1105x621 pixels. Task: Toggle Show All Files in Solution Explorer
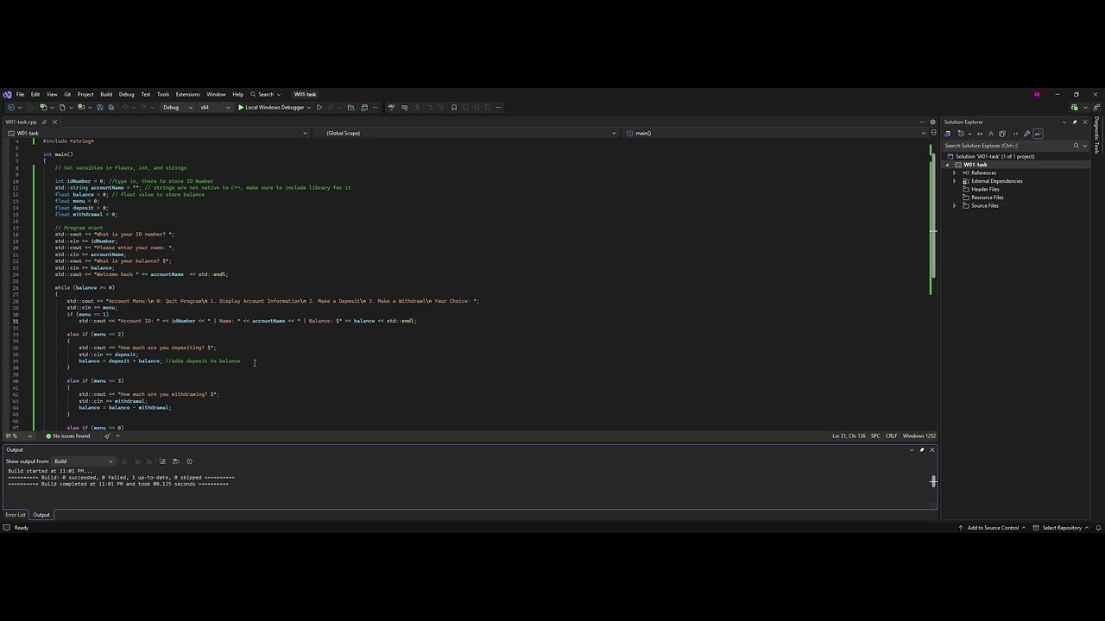click(1002, 134)
